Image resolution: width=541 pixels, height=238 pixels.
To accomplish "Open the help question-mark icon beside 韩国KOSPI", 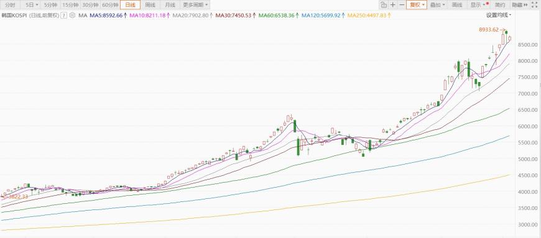I will click(64, 16).
